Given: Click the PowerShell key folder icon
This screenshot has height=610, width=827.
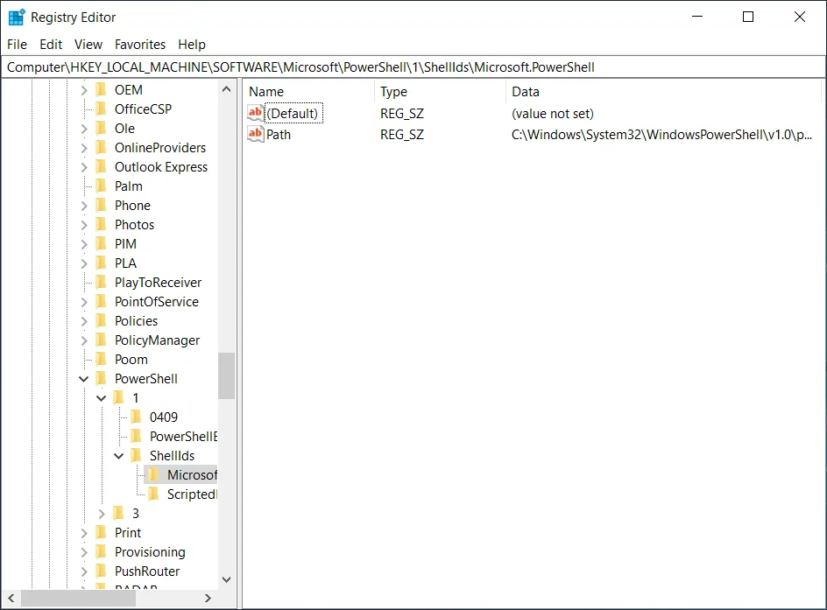Looking at the screenshot, I should pos(102,378).
